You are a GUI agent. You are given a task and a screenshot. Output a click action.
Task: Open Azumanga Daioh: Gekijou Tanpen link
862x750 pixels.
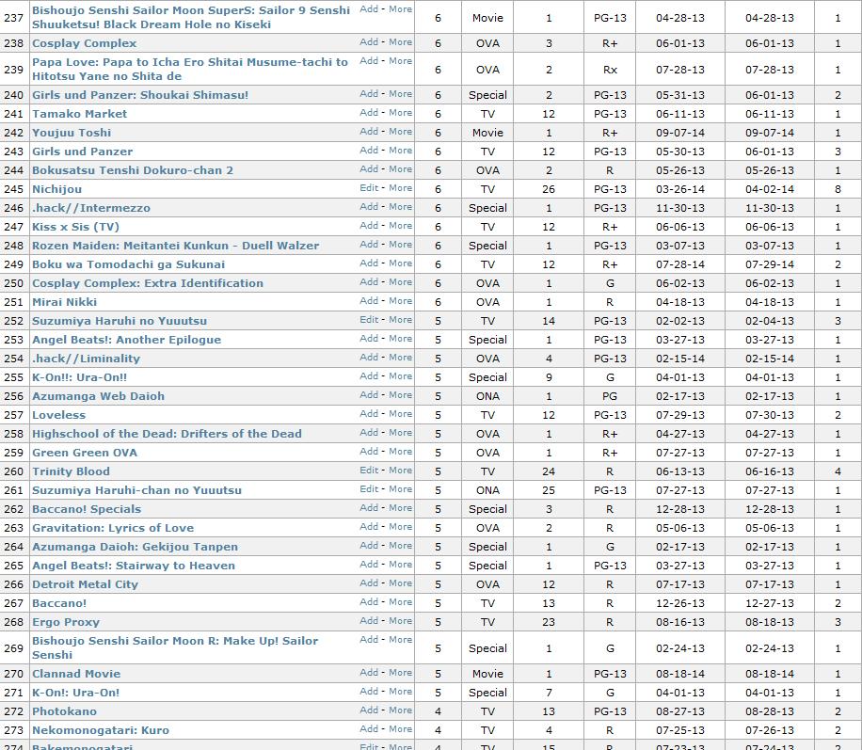pos(135,547)
